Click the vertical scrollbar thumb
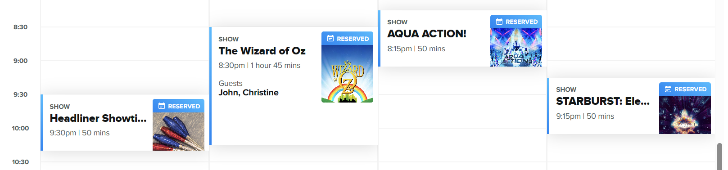The width and height of the screenshot is (728, 170). coord(719,157)
